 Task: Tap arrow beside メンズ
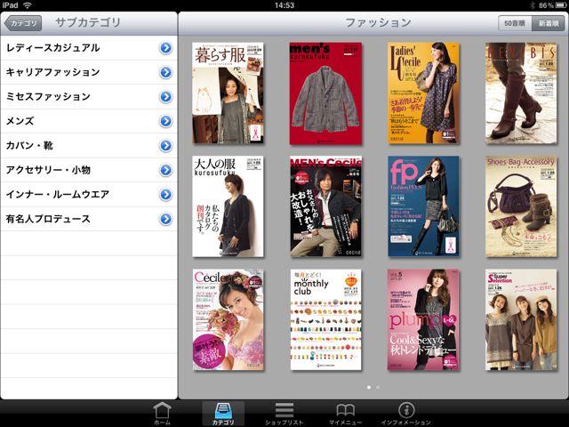[166, 121]
